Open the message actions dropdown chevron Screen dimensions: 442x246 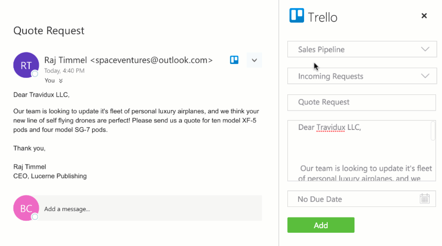pos(254,60)
